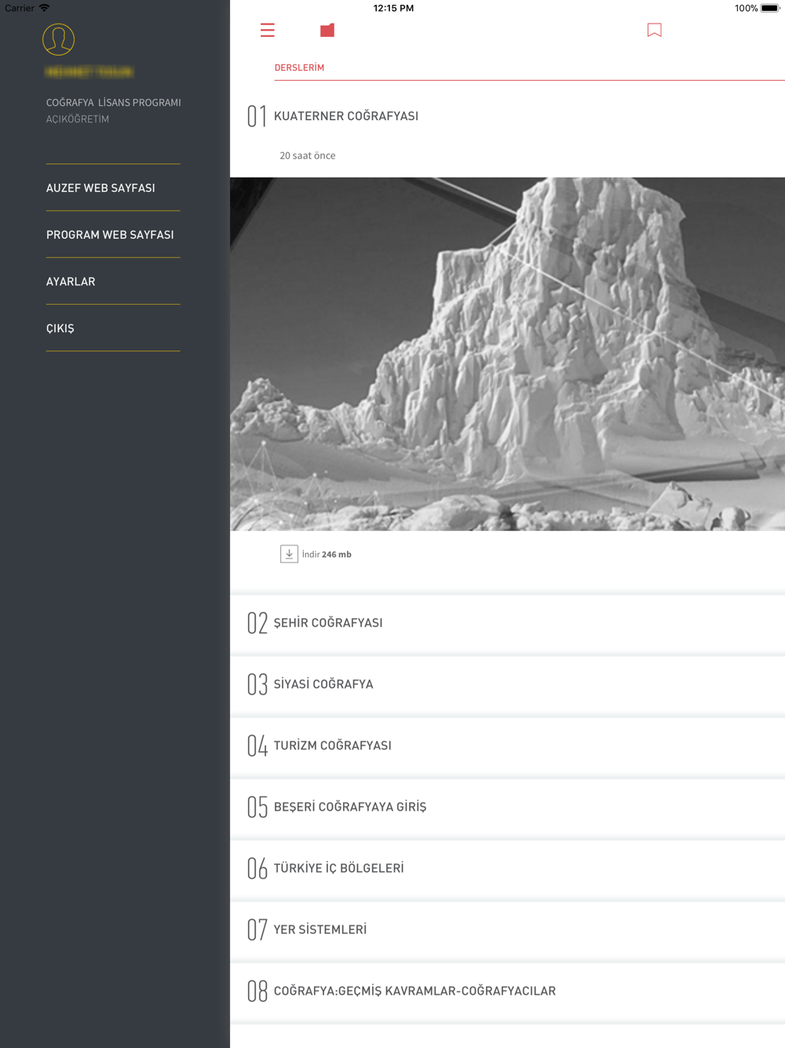Expand the Yer Sistemleri course

pos(319,929)
